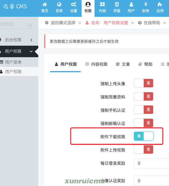Click the search magnifier icon in sidebar
This screenshot has width=169, height=186.
[x=30, y=25]
